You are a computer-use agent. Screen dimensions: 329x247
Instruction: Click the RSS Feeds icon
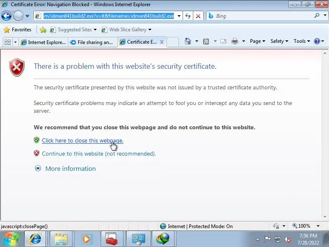point(206,42)
